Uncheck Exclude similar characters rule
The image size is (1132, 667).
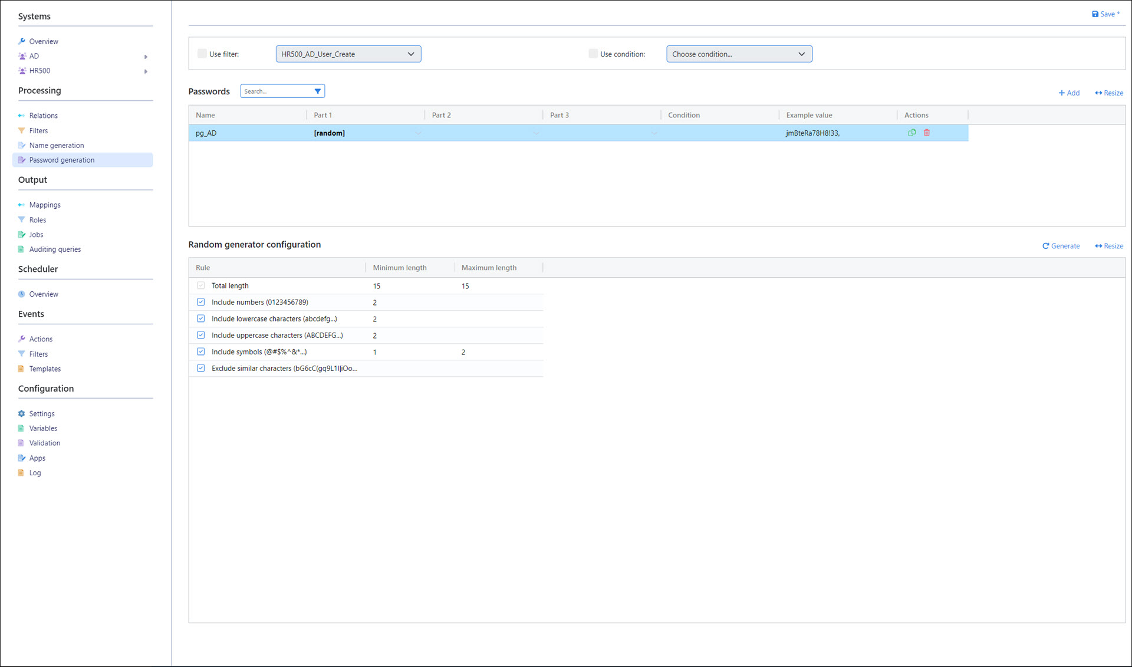coord(201,368)
